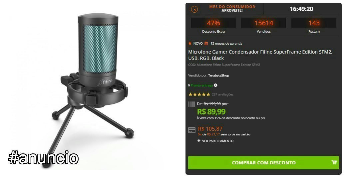Open the 237 avaliações reviews link
344x177 pixels.
pos(222,94)
